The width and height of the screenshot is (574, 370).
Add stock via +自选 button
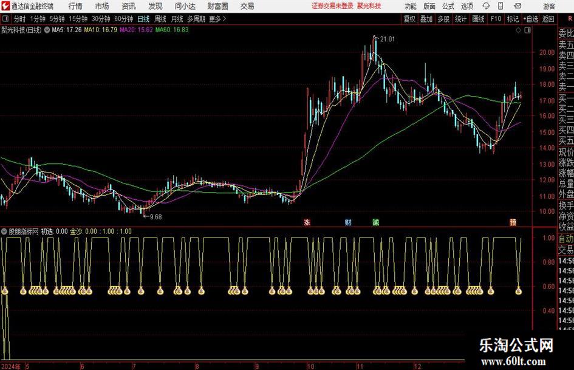(531, 19)
